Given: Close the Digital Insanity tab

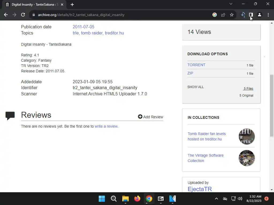Looking at the screenshot, I should click(62, 5).
